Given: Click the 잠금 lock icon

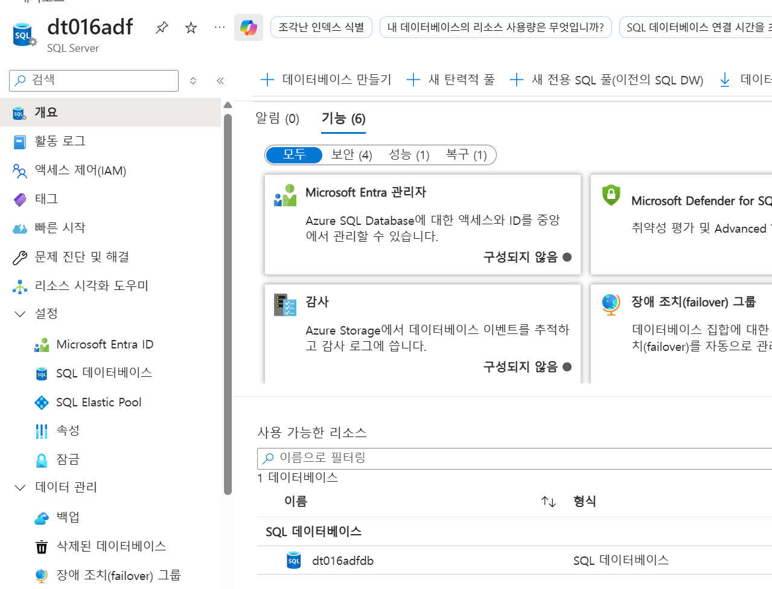Looking at the screenshot, I should [42, 460].
